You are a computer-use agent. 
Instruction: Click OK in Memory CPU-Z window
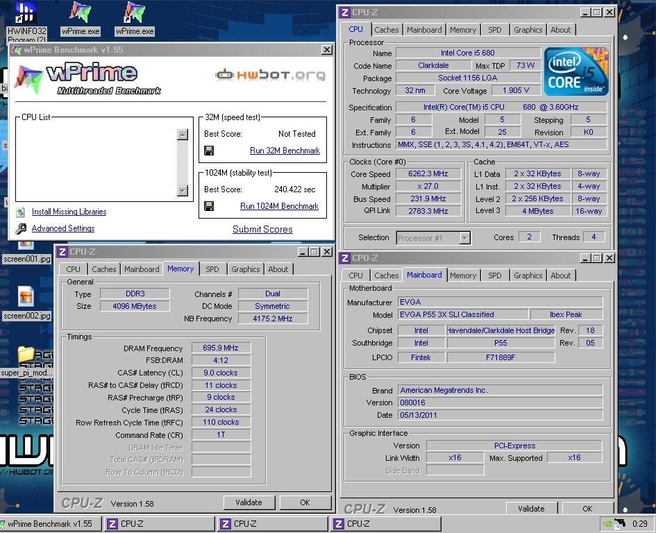[x=305, y=502]
